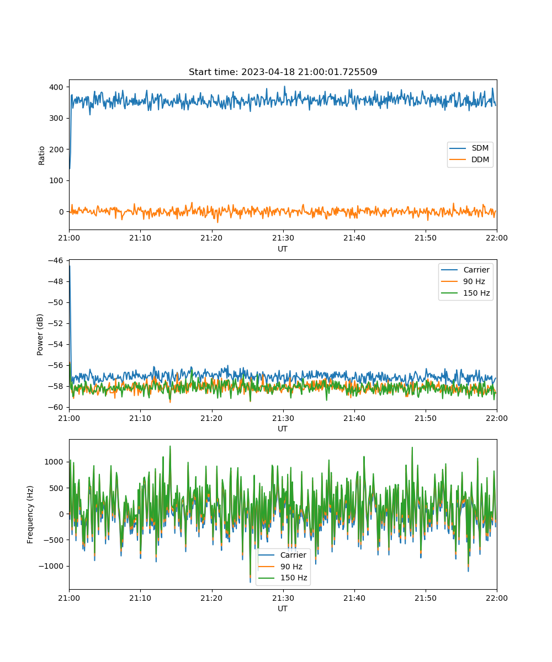Click the 0 tick on the Ratio axis
552x662 pixels.
click(62, 211)
